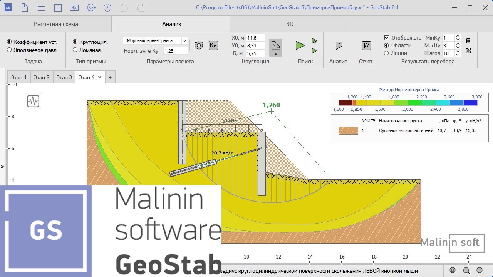
Task: Click the blue 3,000 legend swatch
Action: click(470, 103)
